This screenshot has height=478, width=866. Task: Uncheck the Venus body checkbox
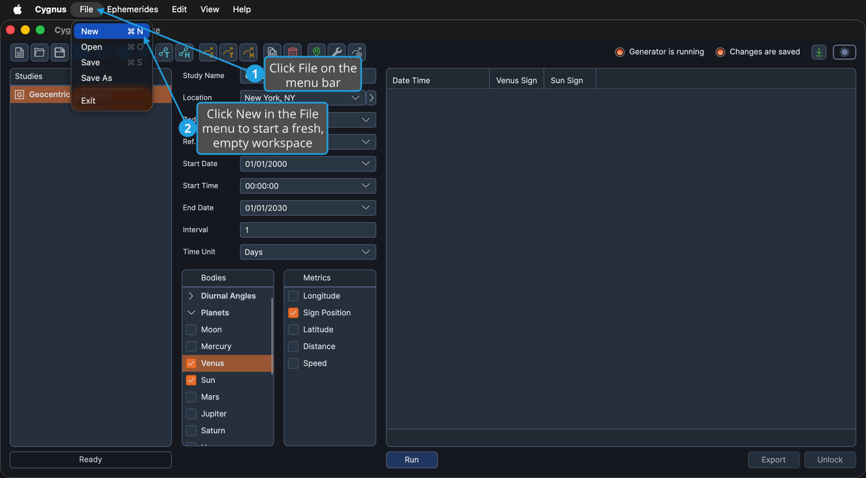[191, 363]
